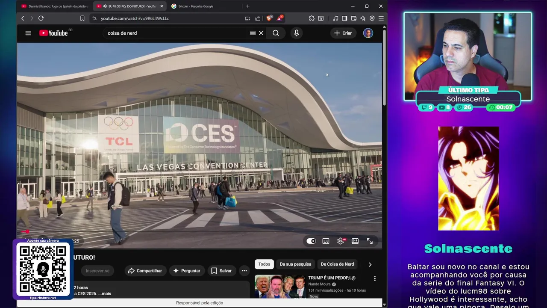This screenshot has width=547, height=308.
Task: Share this page using the share icon
Action: (258, 18)
